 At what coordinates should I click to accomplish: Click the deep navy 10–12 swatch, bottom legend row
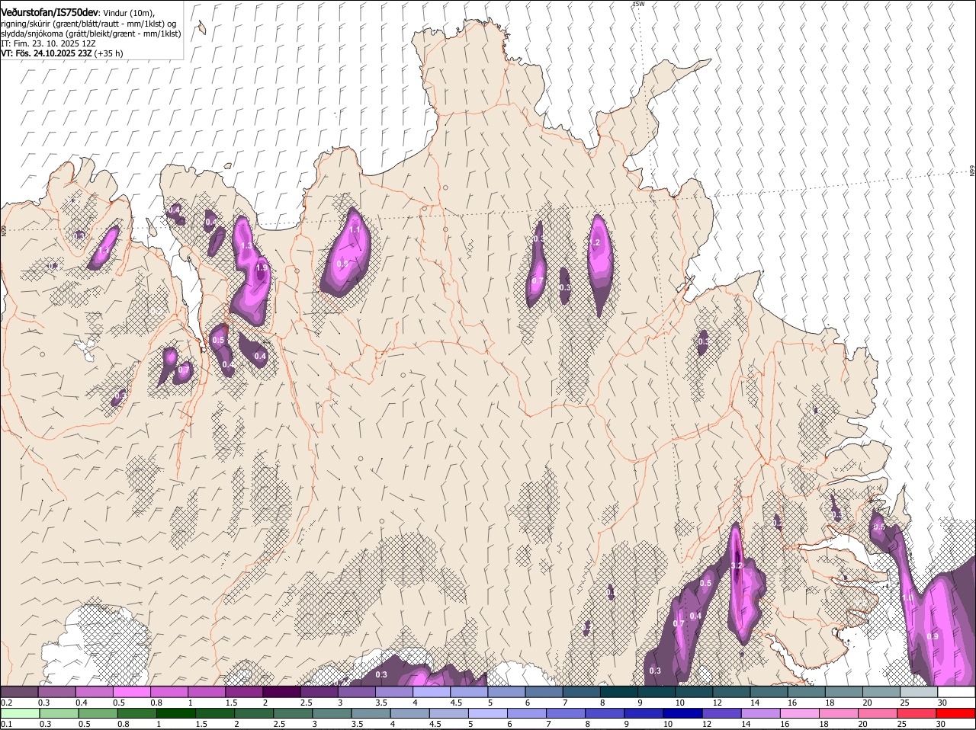(682, 714)
